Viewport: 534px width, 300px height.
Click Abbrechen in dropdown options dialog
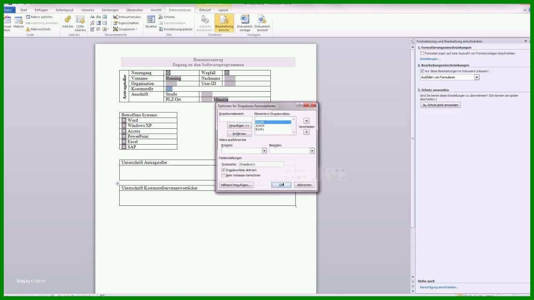[x=304, y=185]
